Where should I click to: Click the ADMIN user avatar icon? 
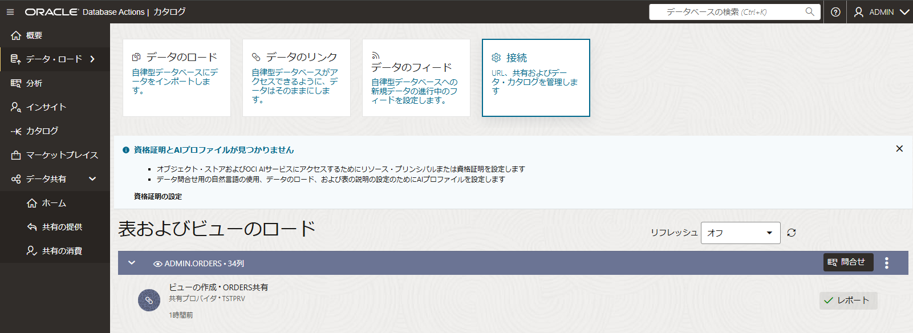pyautogui.click(x=859, y=12)
